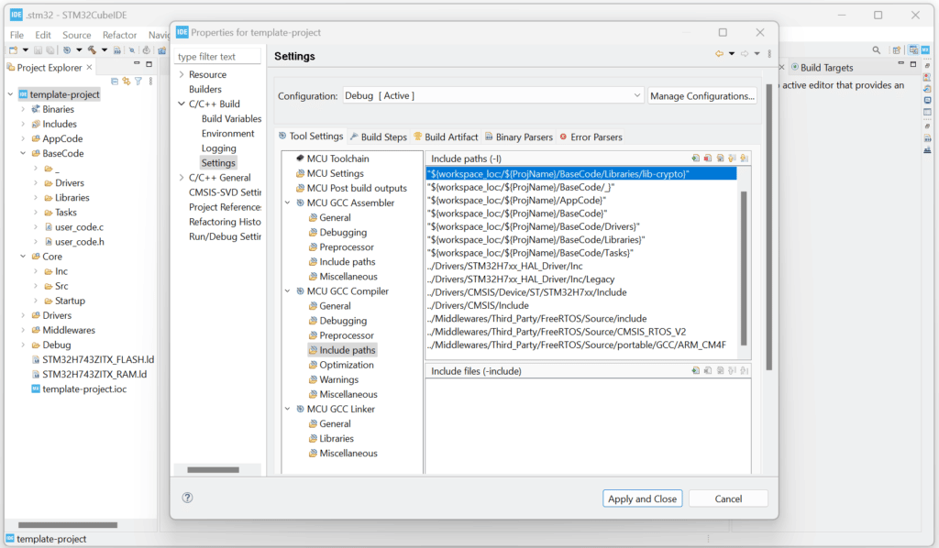The width and height of the screenshot is (939, 548).
Task: Switch to the C/C++ perspective icon
Action: click(913, 50)
